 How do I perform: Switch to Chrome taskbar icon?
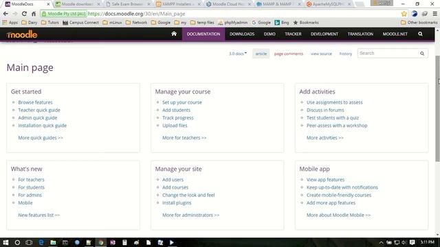click(101, 242)
